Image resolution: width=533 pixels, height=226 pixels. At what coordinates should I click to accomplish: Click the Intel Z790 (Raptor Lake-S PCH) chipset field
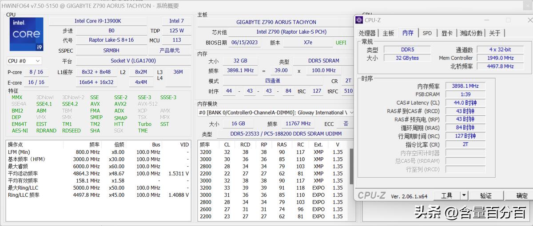click(x=291, y=32)
